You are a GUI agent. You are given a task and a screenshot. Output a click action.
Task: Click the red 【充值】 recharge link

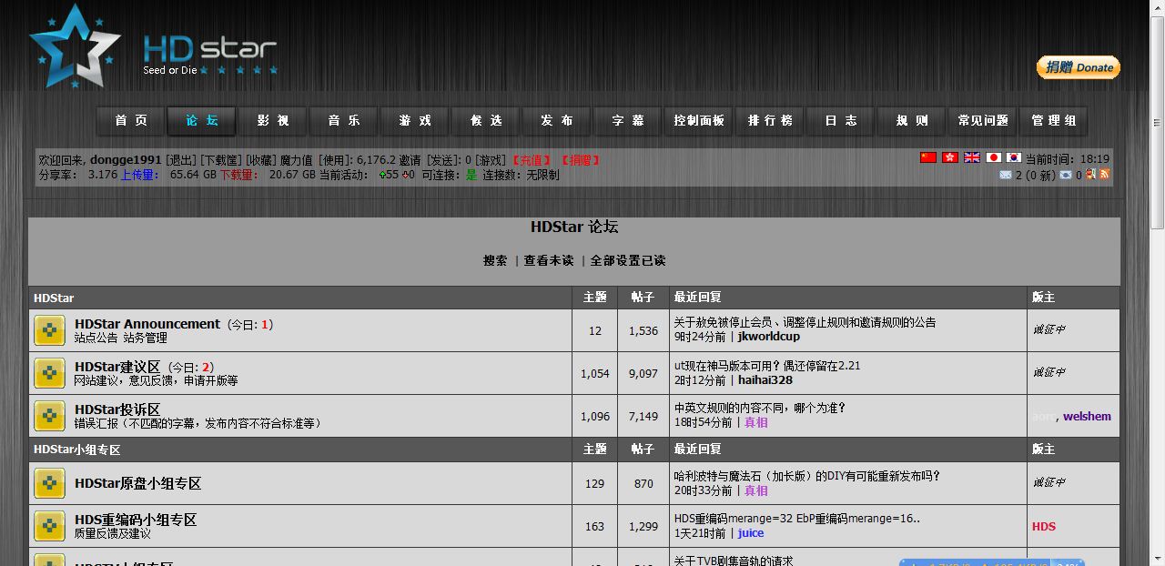tap(531, 160)
